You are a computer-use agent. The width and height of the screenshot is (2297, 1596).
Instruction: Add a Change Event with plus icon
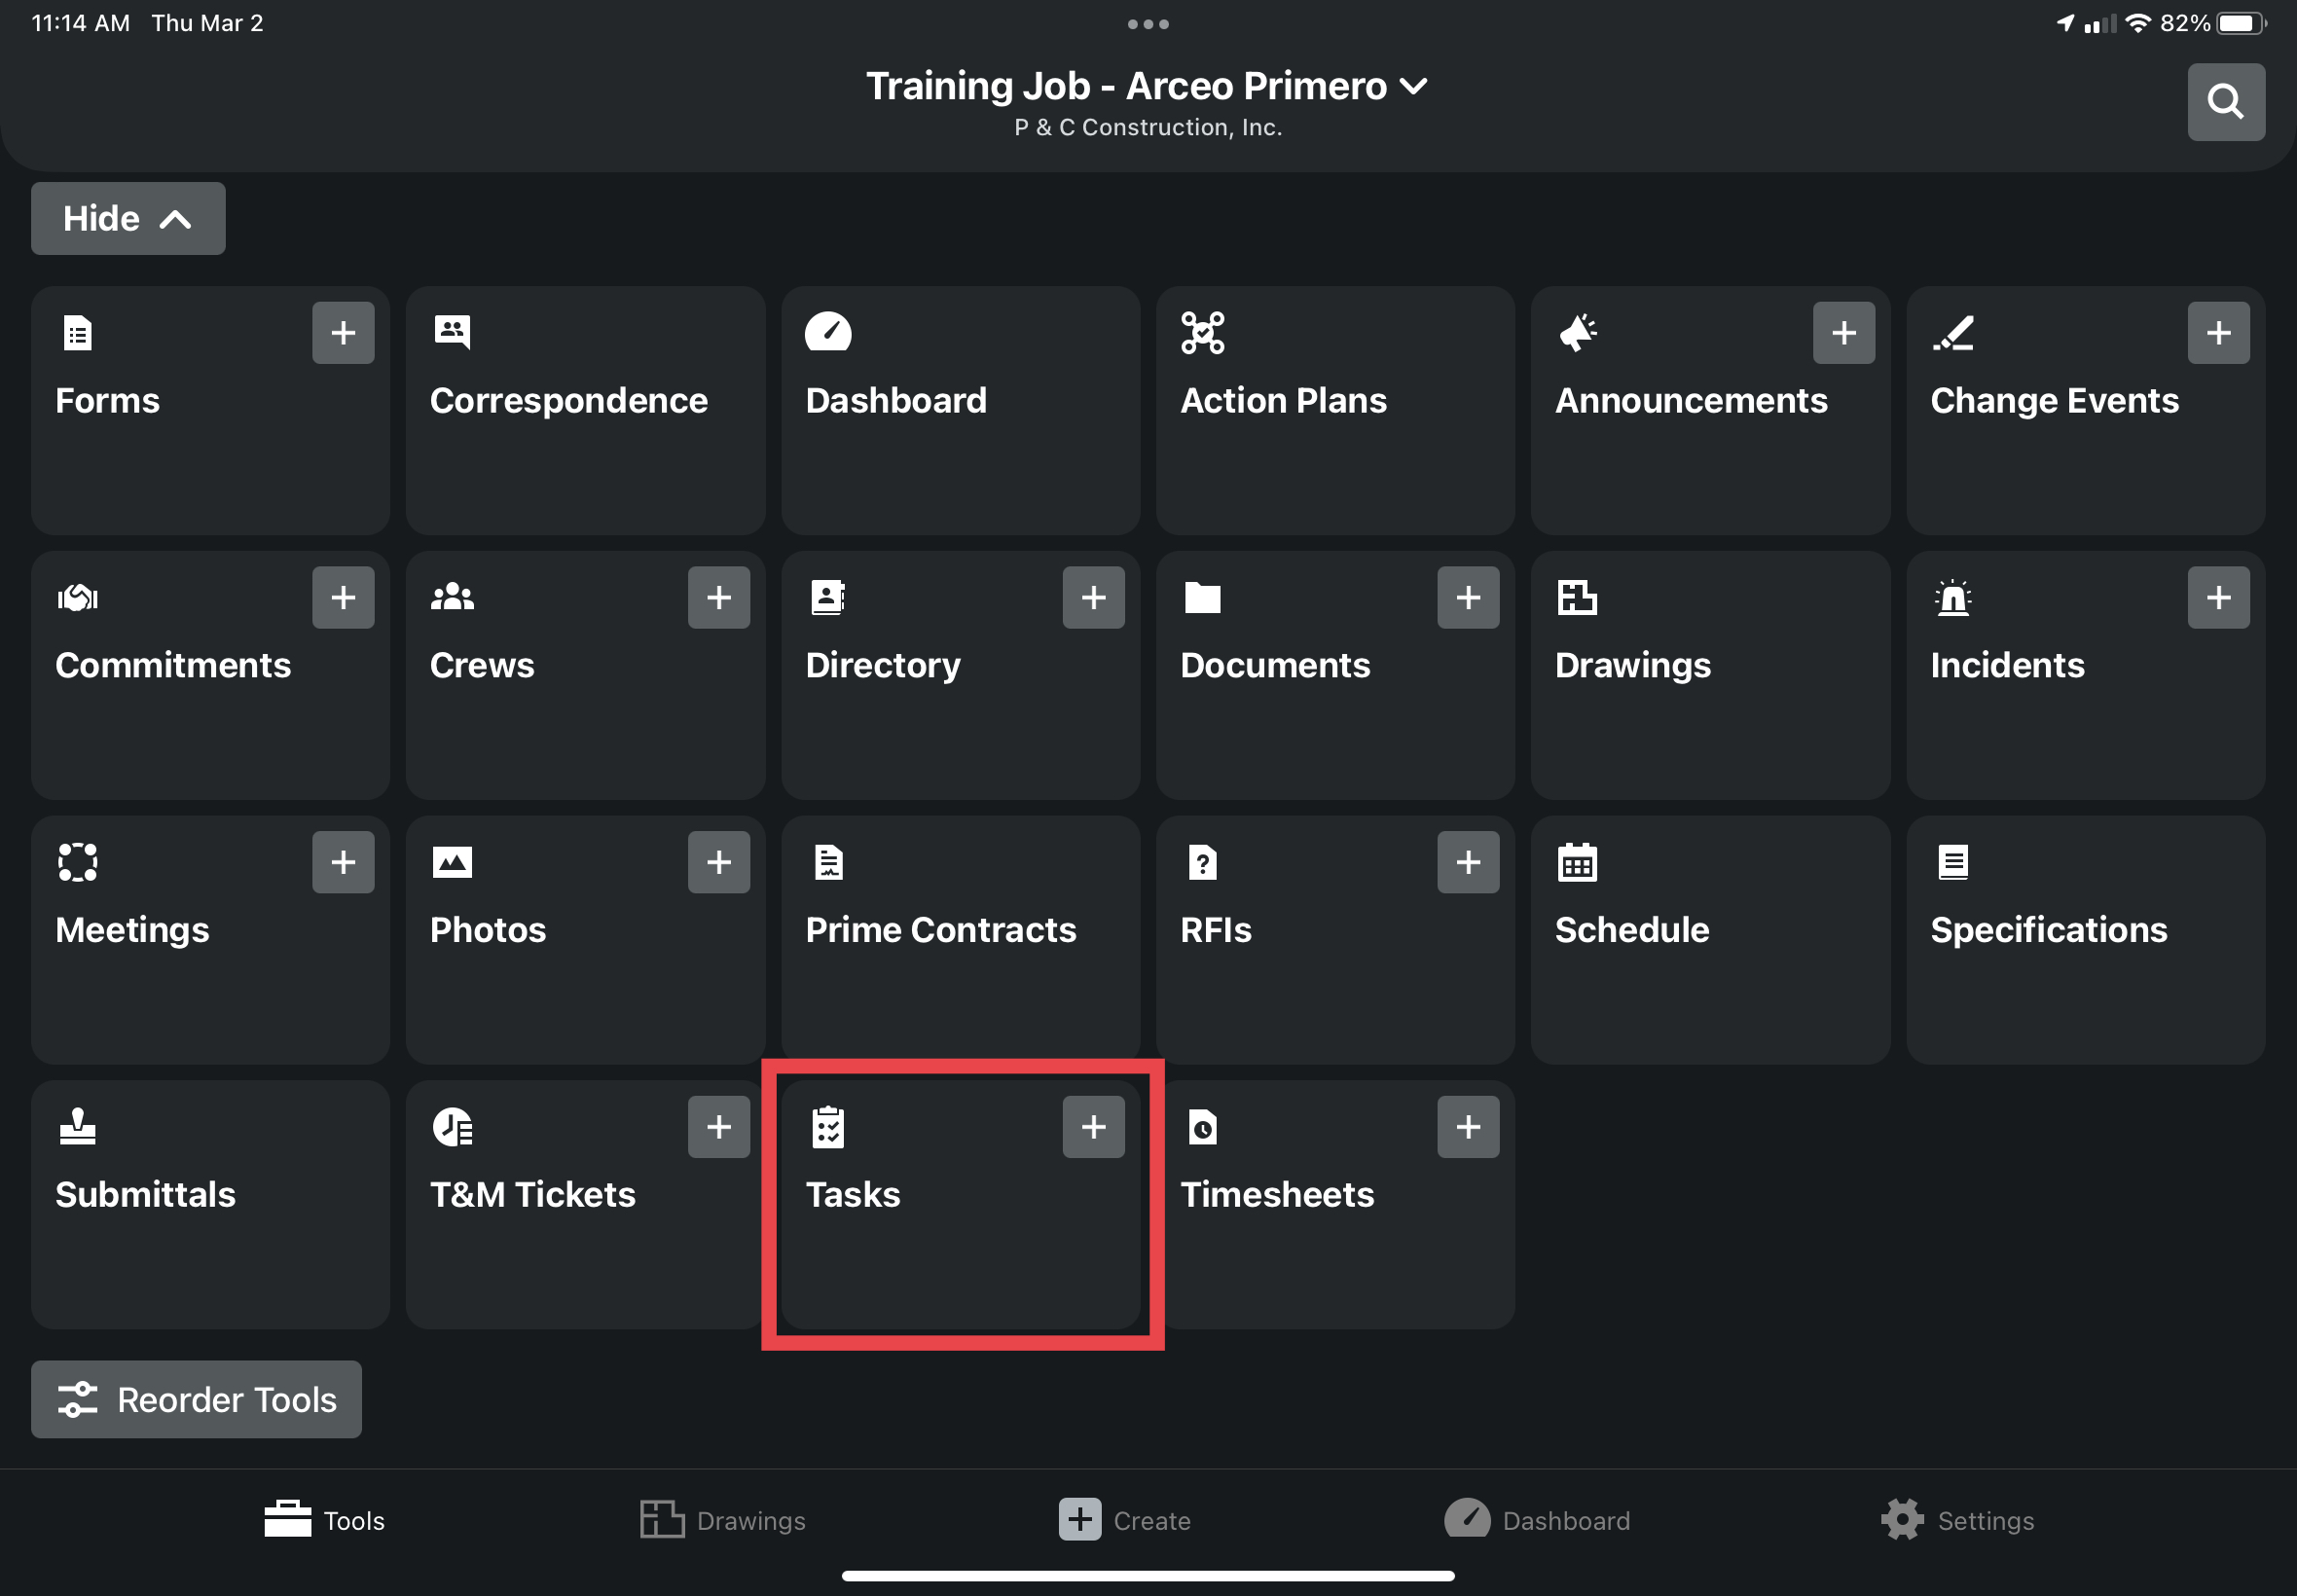click(x=2217, y=333)
